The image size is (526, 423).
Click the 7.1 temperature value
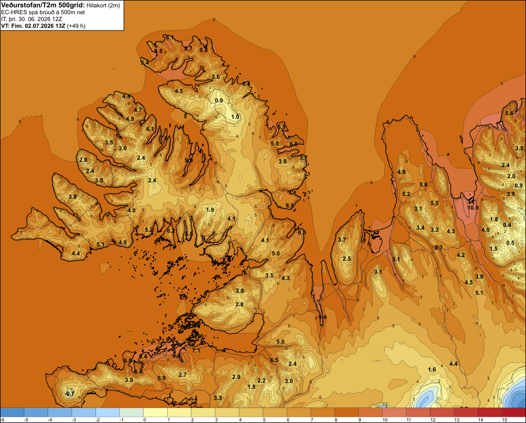point(196,351)
